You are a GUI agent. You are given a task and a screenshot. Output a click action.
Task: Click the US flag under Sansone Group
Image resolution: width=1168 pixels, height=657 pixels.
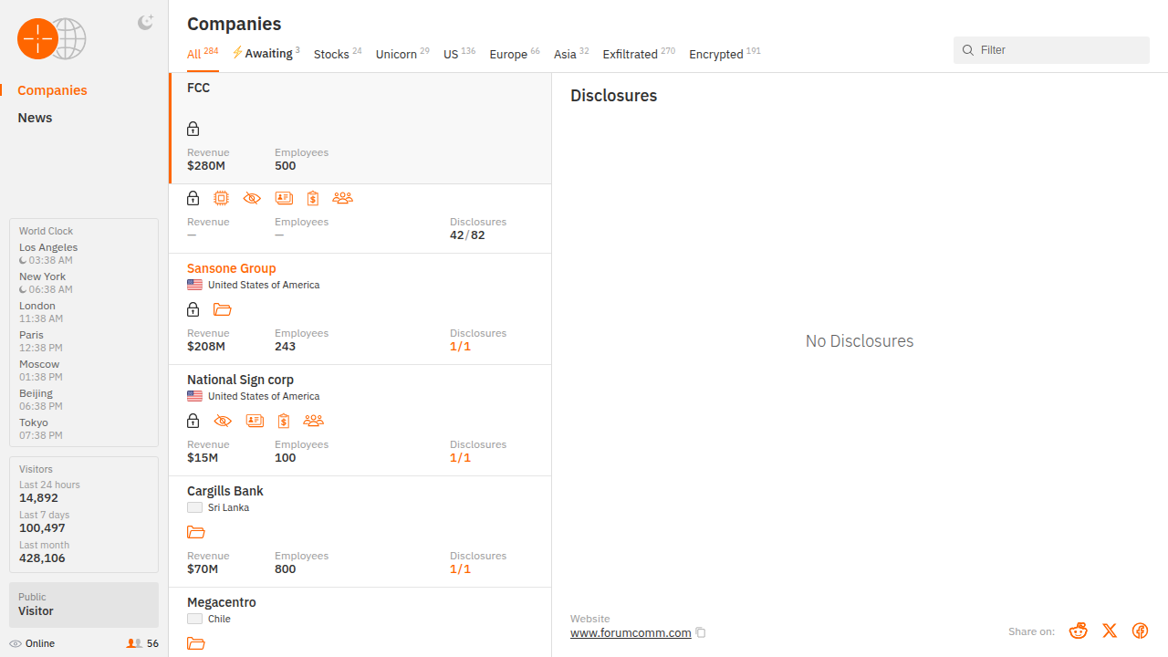tap(194, 285)
